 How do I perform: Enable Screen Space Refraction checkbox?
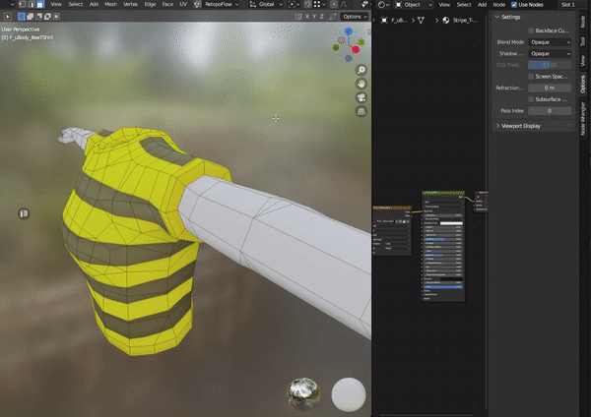point(532,76)
